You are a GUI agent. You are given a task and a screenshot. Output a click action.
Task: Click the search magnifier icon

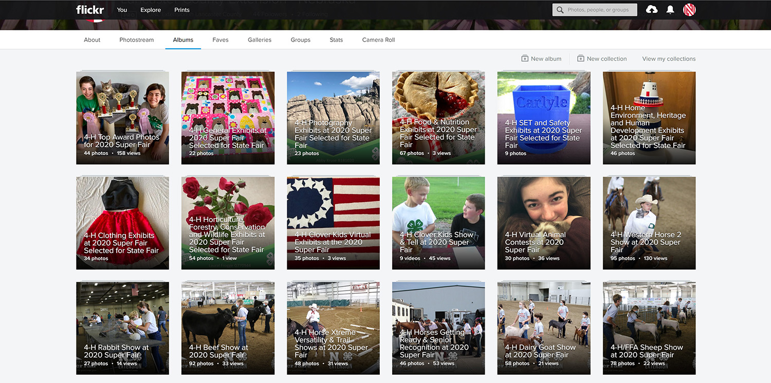pyautogui.click(x=560, y=10)
